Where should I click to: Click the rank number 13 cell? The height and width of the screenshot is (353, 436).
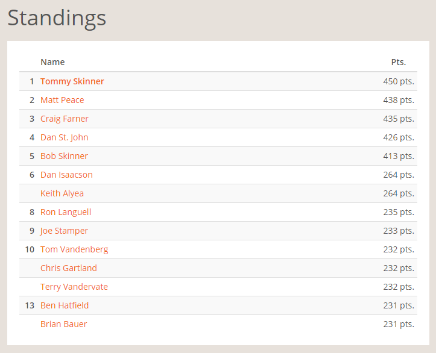tap(30, 305)
